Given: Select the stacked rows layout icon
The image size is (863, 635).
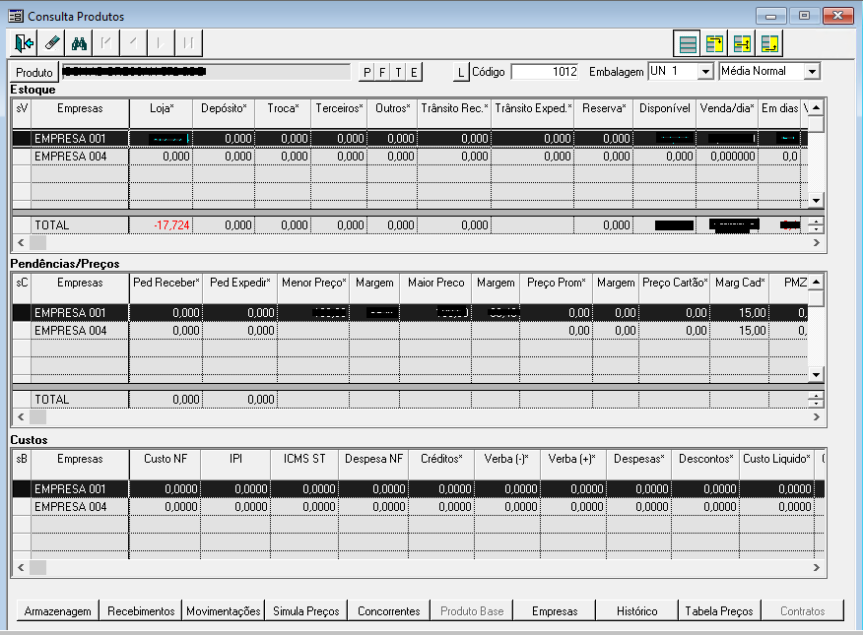Looking at the screenshot, I should (x=687, y=44).
